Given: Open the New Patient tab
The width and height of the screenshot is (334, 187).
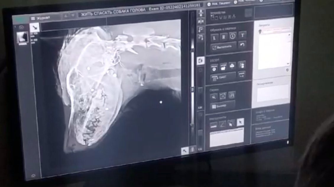Looking at the screenshot, I should (x=217, y=4).
